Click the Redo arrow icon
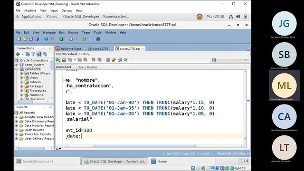This screenshot has width=304, height=171. click(x=52, y=39)
